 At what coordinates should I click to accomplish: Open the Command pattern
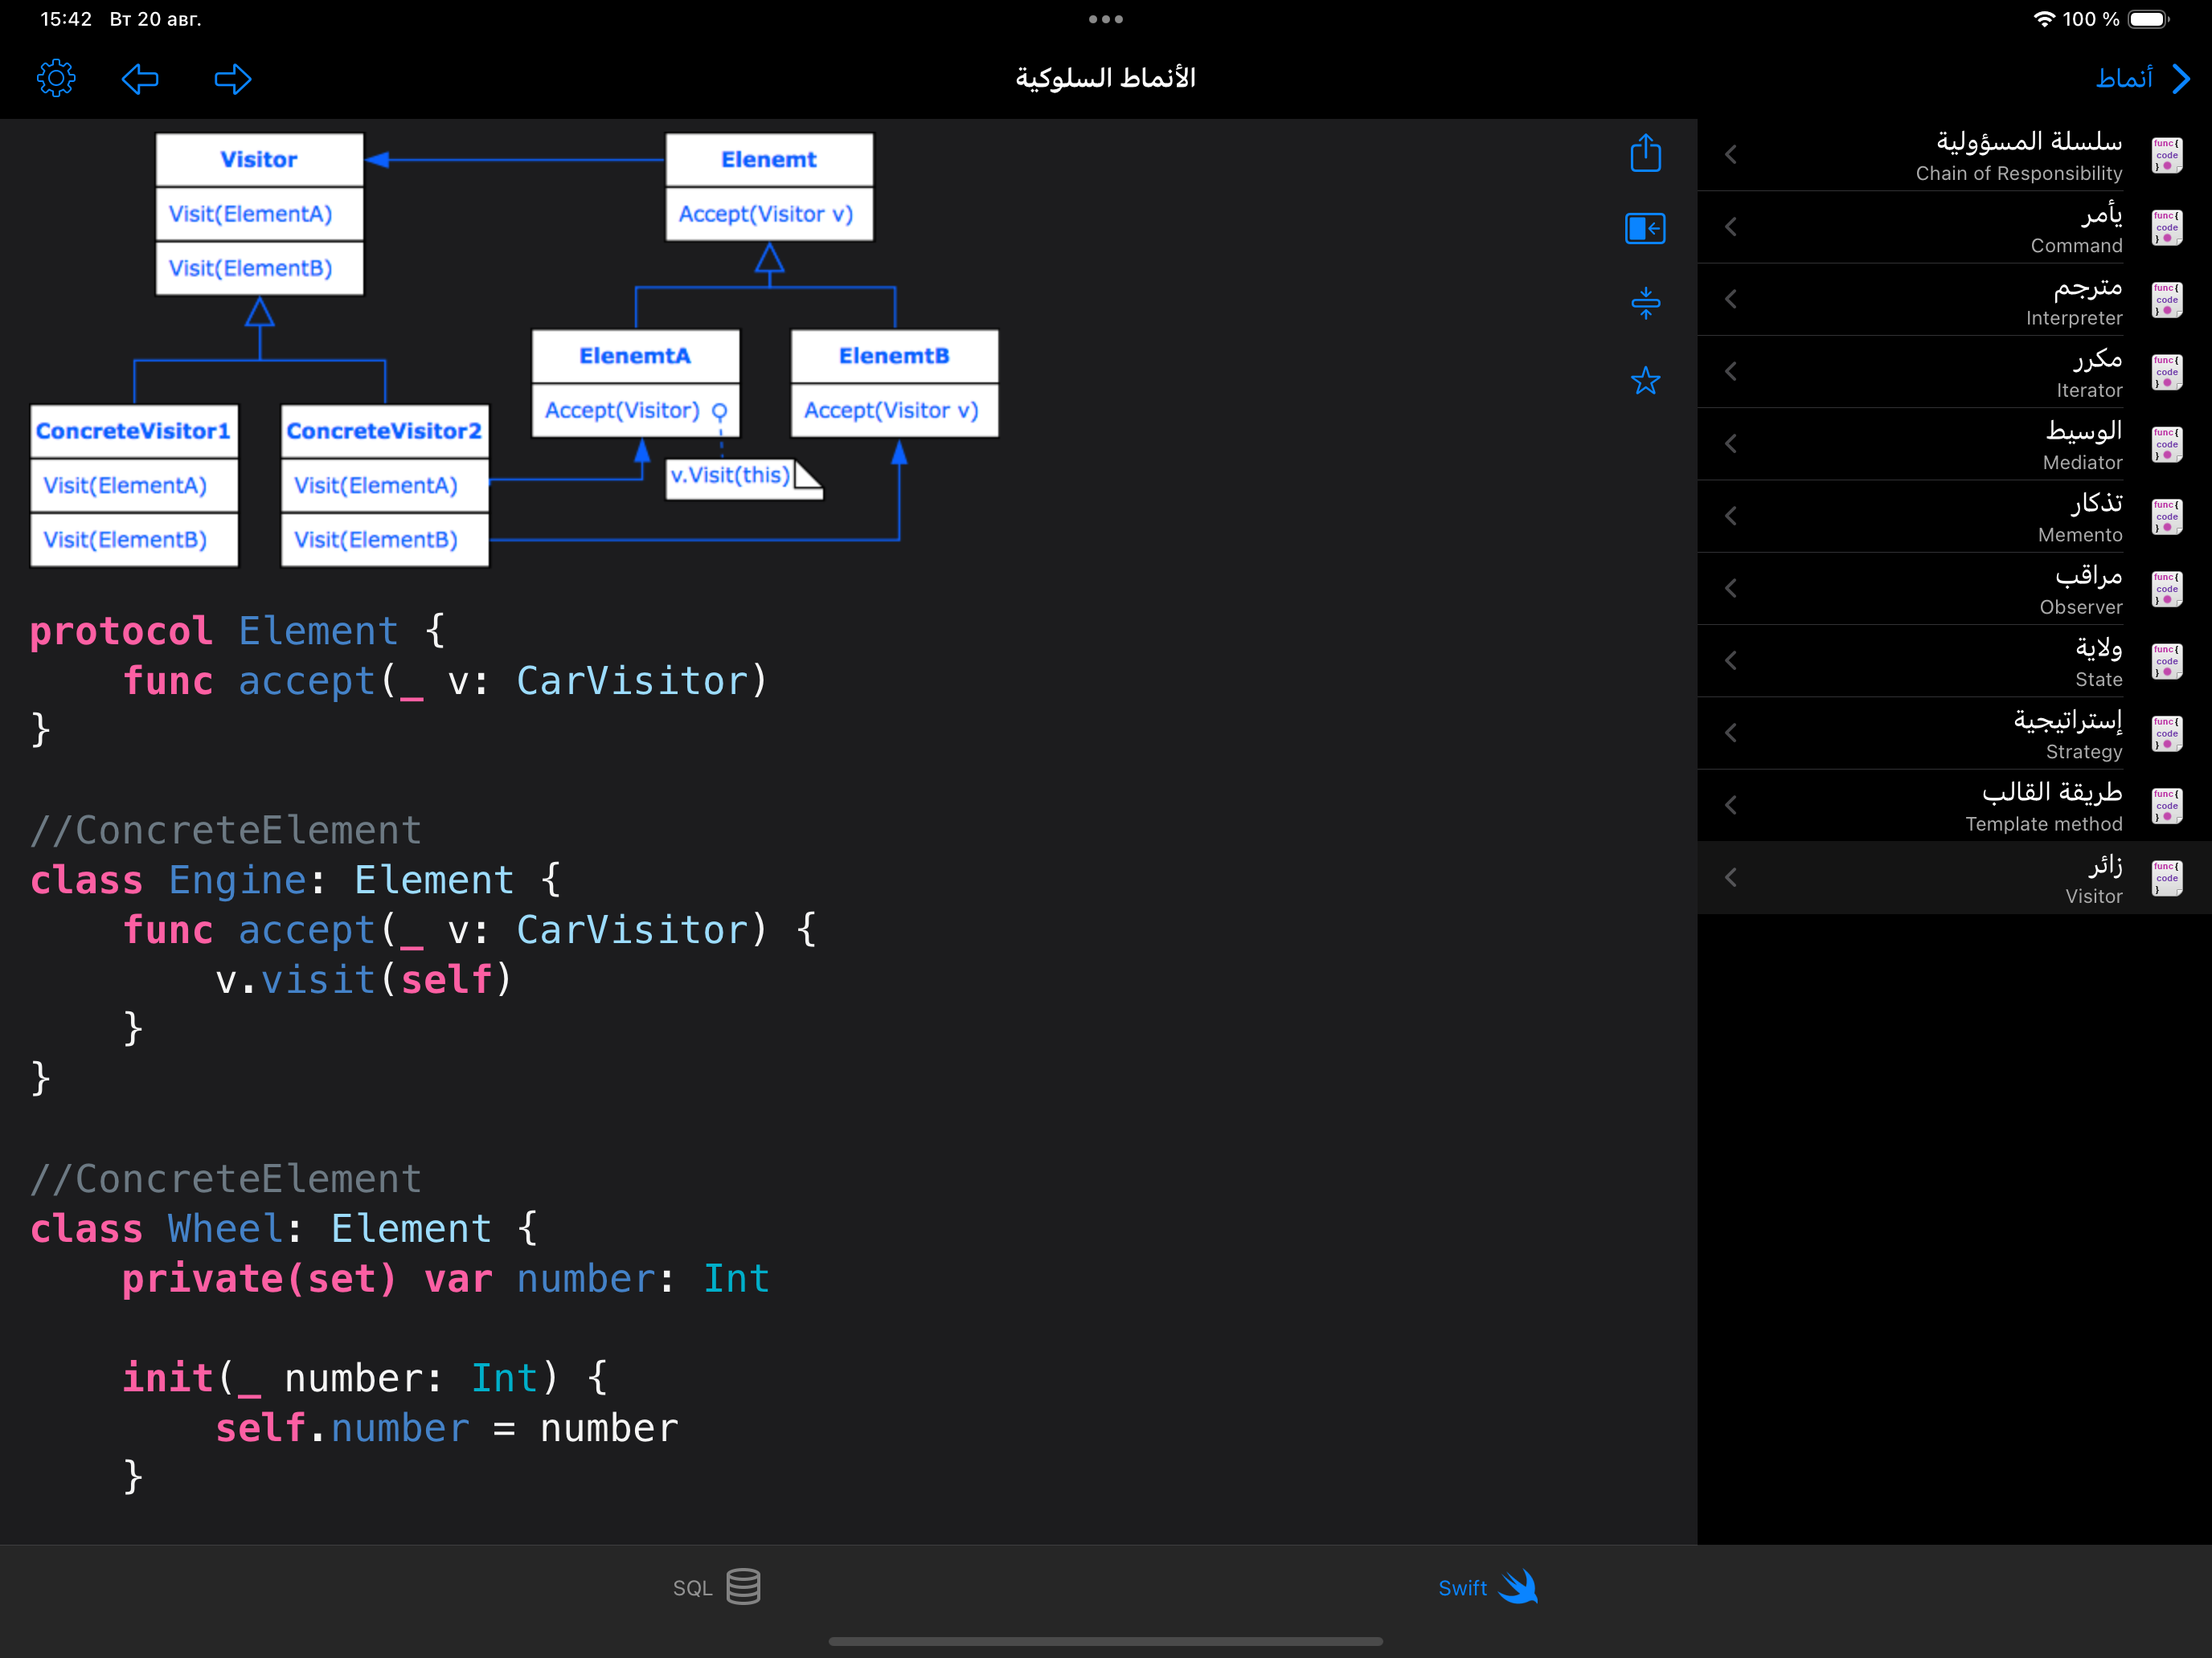pyautogui.click(x=1954, y=227)
